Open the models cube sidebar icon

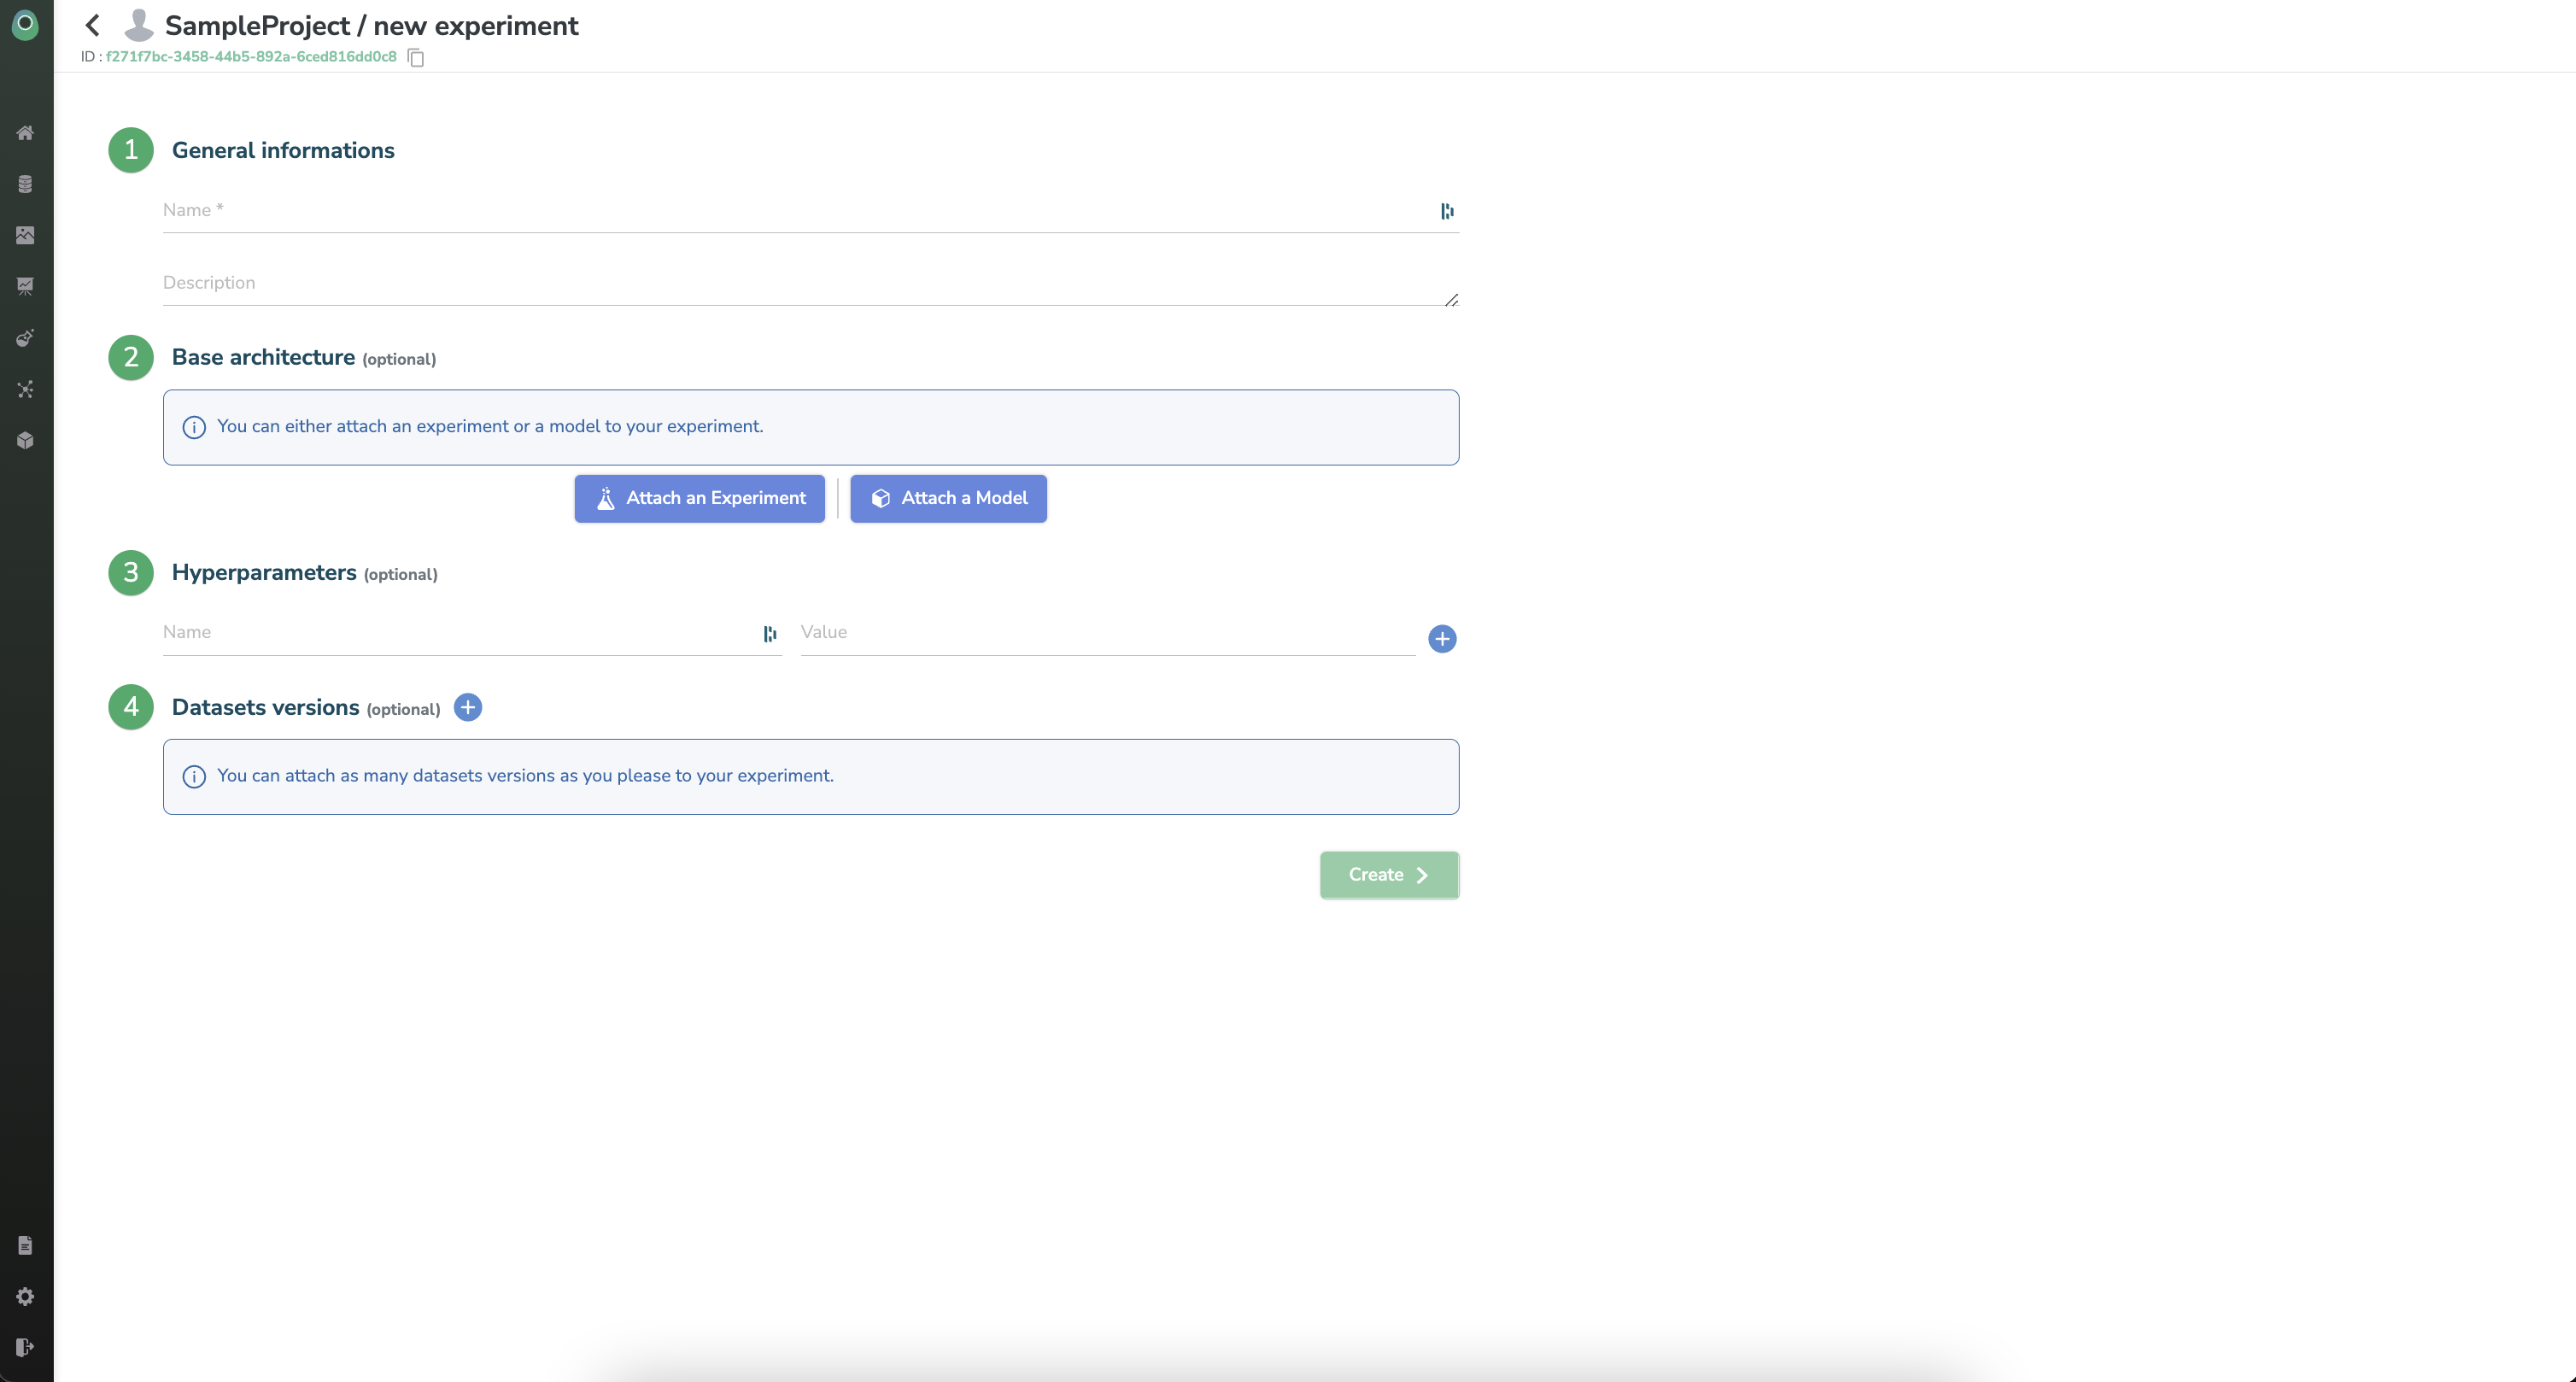pos(25,440)
